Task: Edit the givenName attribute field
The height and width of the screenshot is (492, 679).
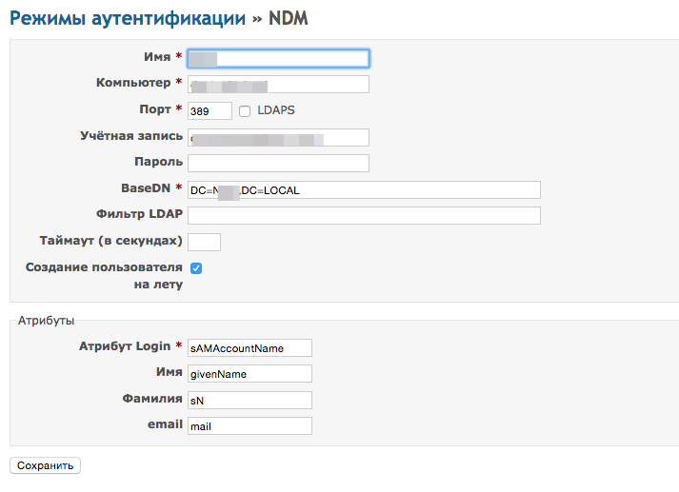Action: 250,373
